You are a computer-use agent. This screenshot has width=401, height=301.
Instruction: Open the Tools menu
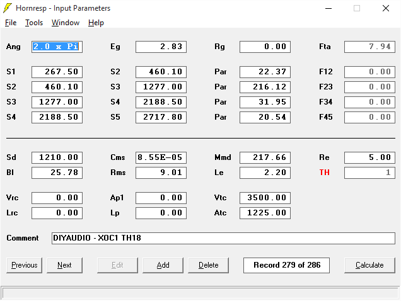click(34, 23)
